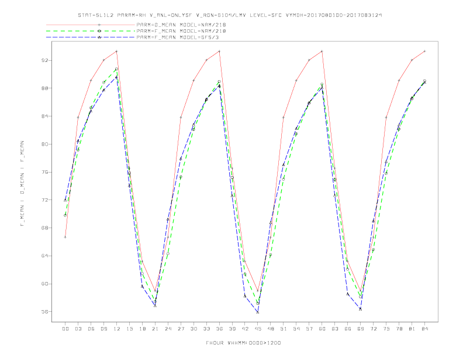Screen dimensions: 463x358
Task: Click y-axis tick label 88
Action: click(x=44, y=88)
